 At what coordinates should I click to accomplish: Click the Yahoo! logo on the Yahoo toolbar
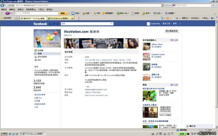8,13
